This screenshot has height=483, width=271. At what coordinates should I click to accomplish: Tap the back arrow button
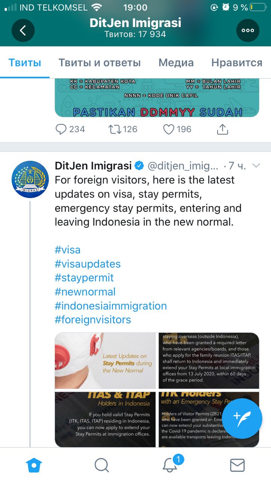pos(23,30)
